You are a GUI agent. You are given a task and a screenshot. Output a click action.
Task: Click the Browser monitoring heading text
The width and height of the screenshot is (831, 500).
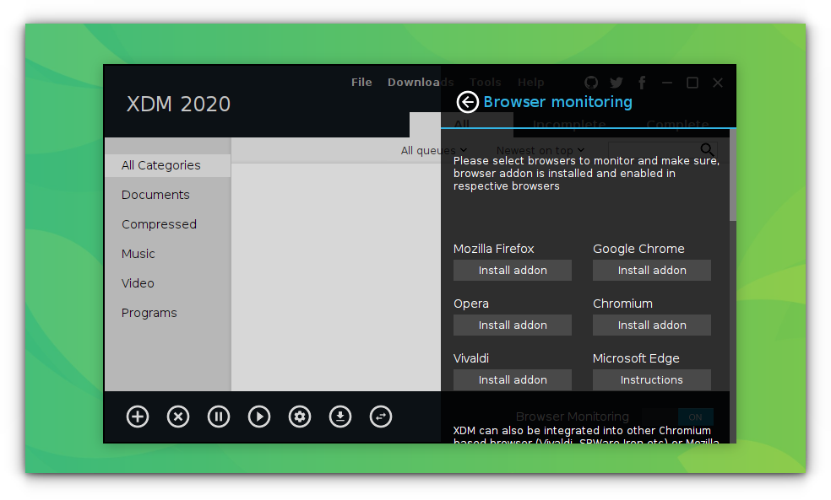557,102
